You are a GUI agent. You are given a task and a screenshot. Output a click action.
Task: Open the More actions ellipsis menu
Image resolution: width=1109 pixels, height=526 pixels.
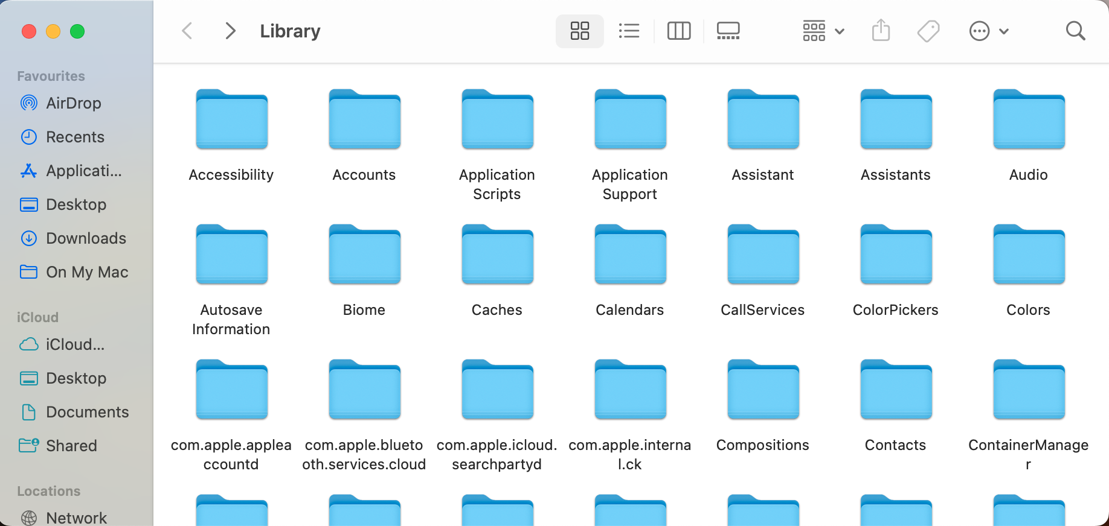[x=989, y=31]
